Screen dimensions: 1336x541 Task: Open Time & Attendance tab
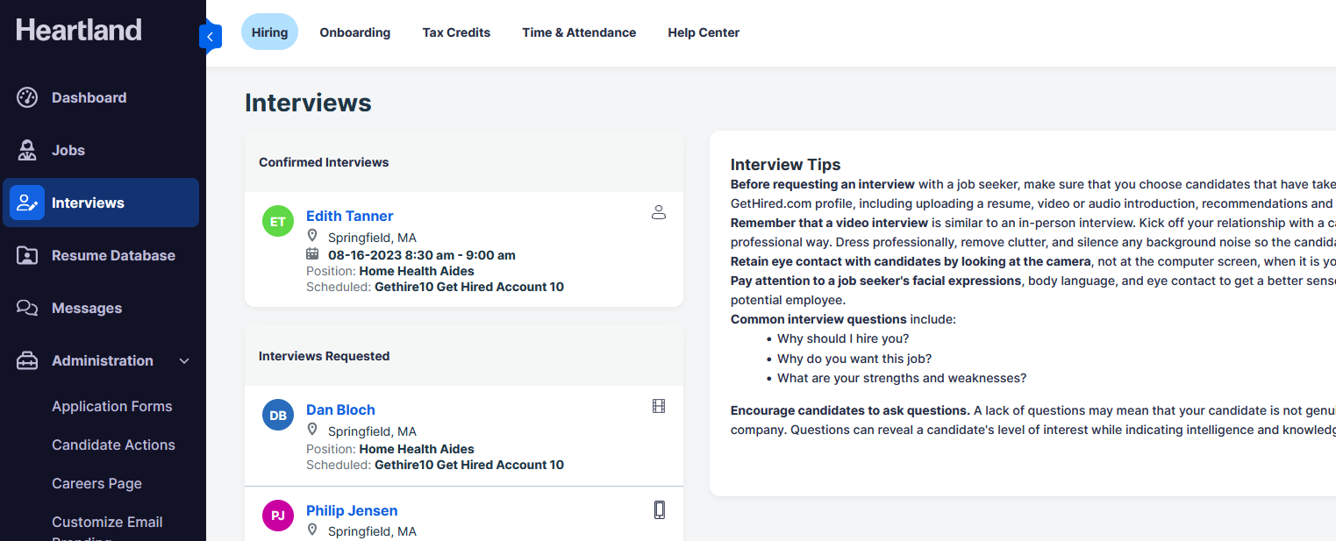click(579, 32)
